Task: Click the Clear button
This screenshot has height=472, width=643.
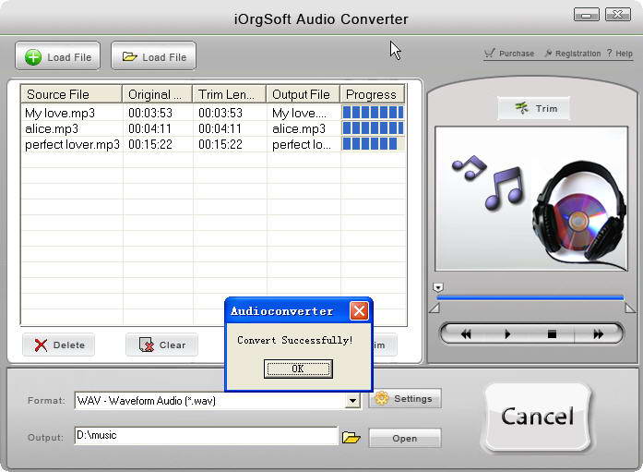Action: 162,345
